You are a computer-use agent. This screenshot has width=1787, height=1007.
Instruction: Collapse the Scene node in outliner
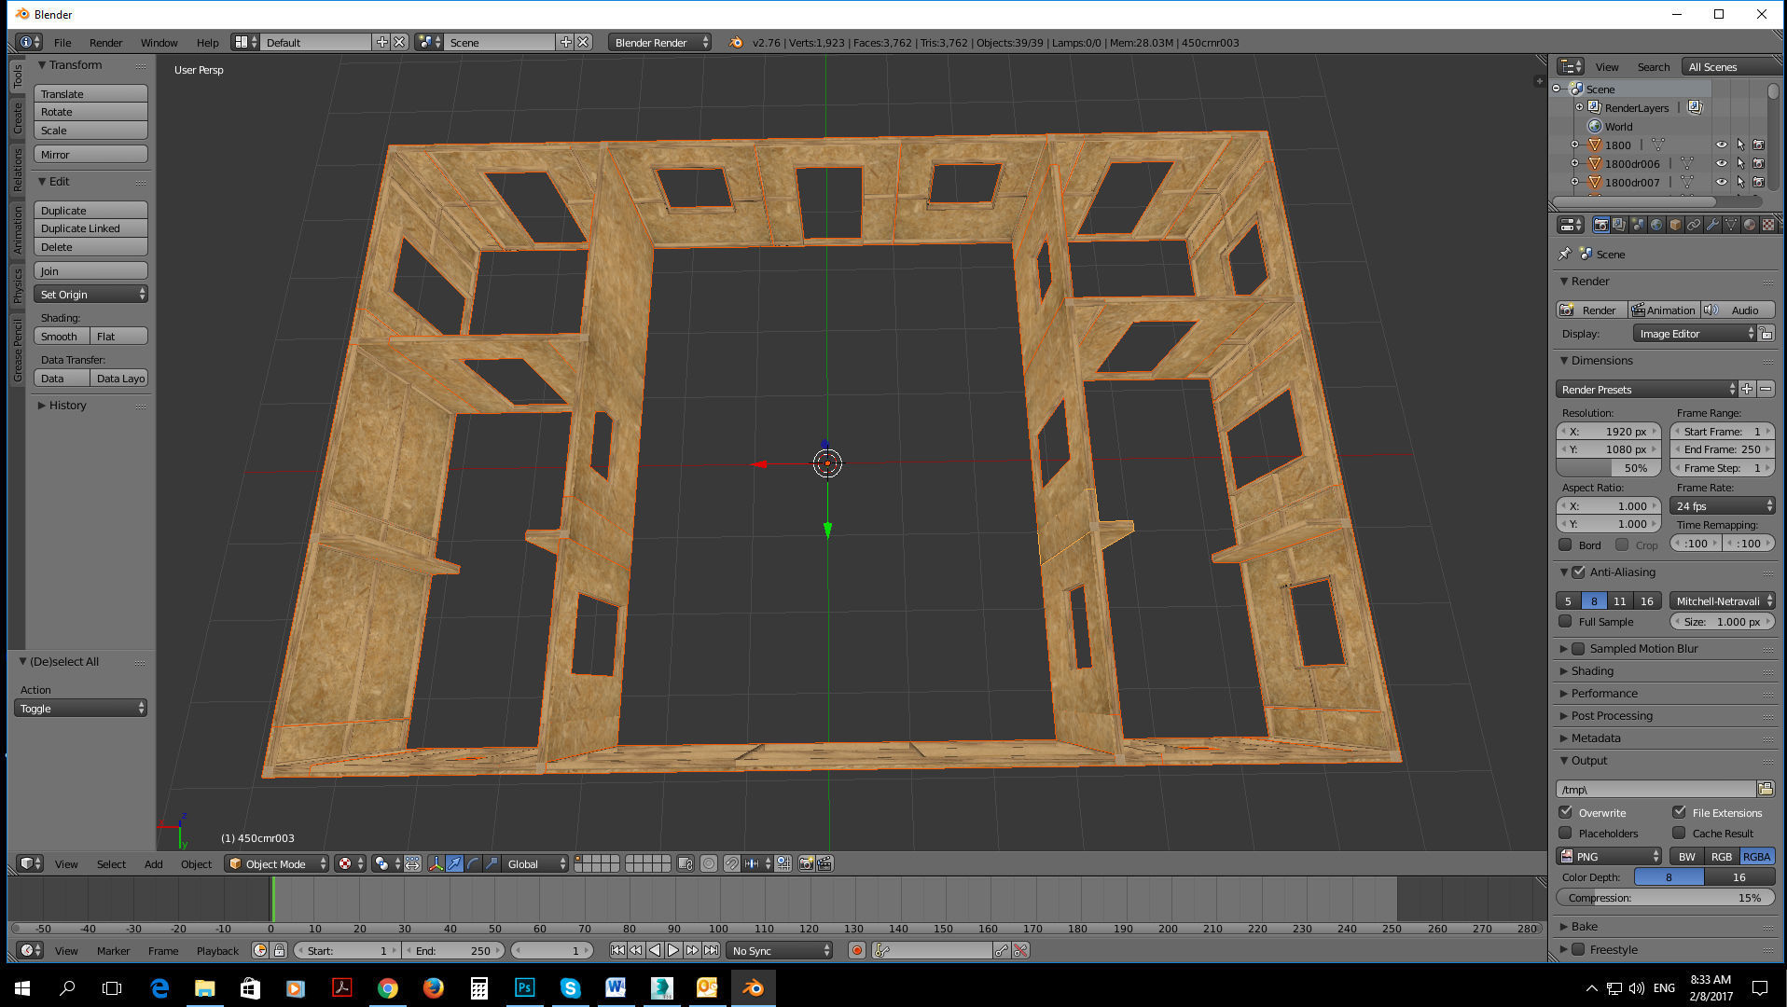point(1556,89)
